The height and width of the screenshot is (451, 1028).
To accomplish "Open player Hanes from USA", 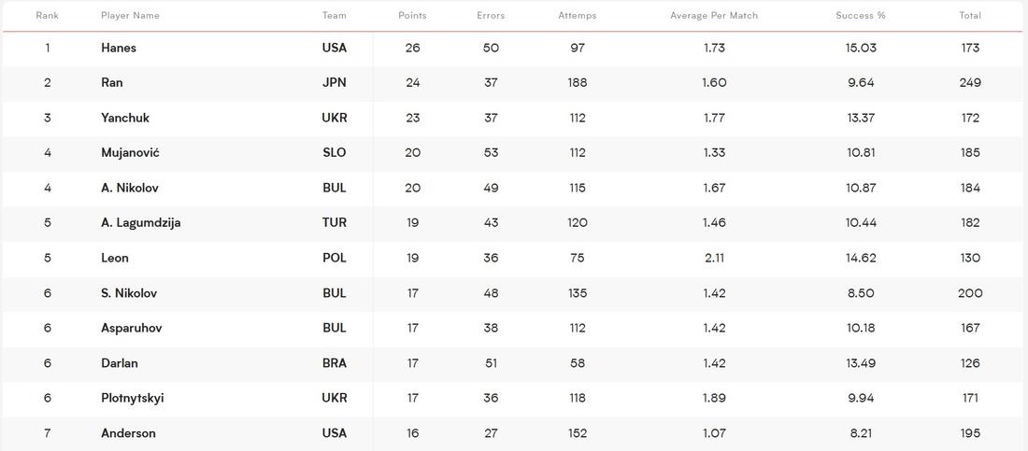I will (x=119, y=48).
